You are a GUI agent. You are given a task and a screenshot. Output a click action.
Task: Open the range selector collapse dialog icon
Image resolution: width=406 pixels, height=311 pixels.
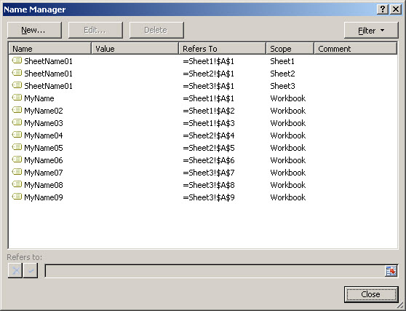click(391, 271)
